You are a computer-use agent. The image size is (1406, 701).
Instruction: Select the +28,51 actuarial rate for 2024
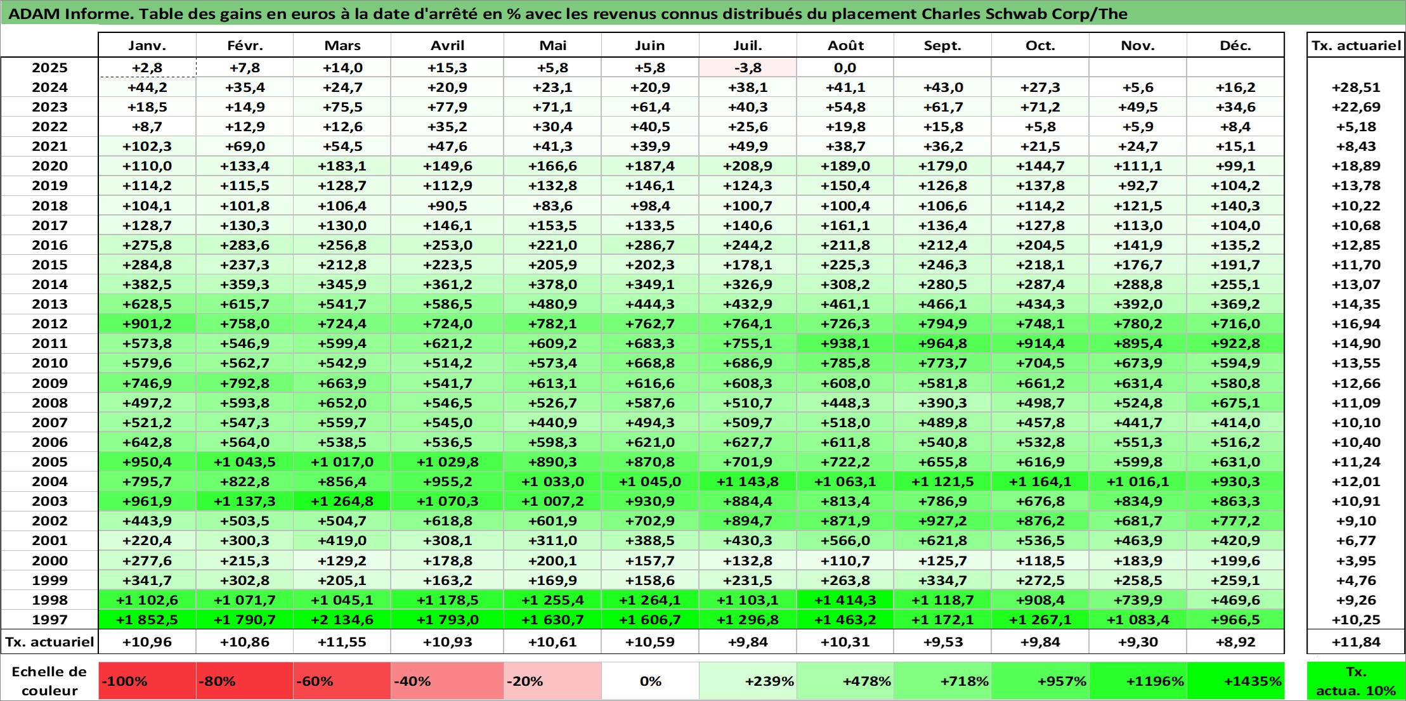coord(1356,87)
